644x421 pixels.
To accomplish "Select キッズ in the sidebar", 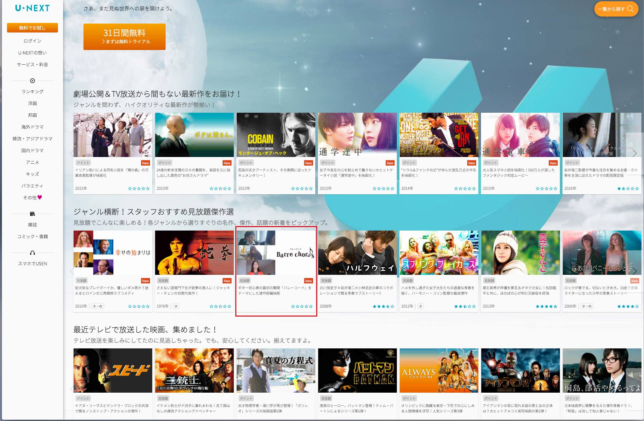I will (32, 174).
